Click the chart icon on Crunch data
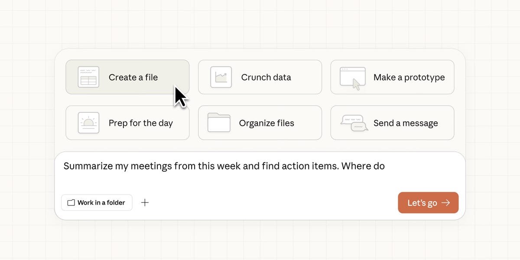The height and width of the screenshot is (260, 520). click(x=221, y=77)
